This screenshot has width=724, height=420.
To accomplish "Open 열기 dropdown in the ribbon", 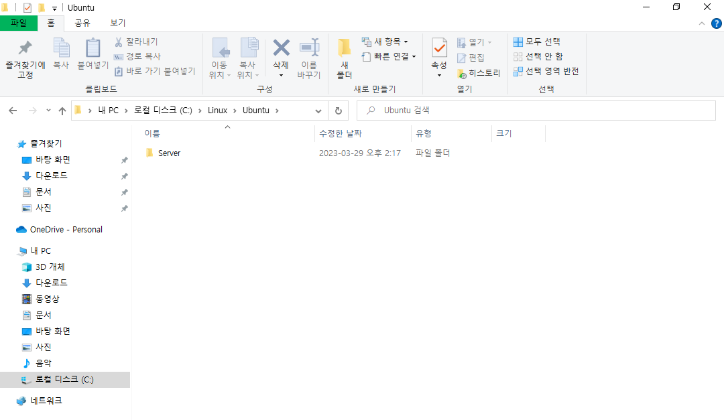I will [x=474, y=42].
